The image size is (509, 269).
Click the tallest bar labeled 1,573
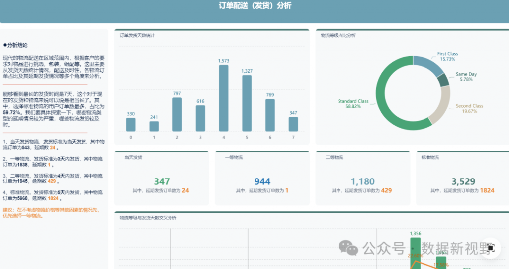click(224, 98)
